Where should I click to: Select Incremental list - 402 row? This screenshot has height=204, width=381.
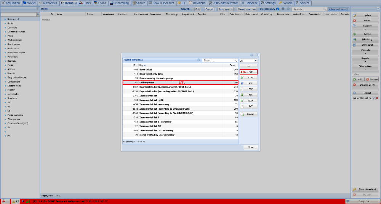click(x=180, y=100)
